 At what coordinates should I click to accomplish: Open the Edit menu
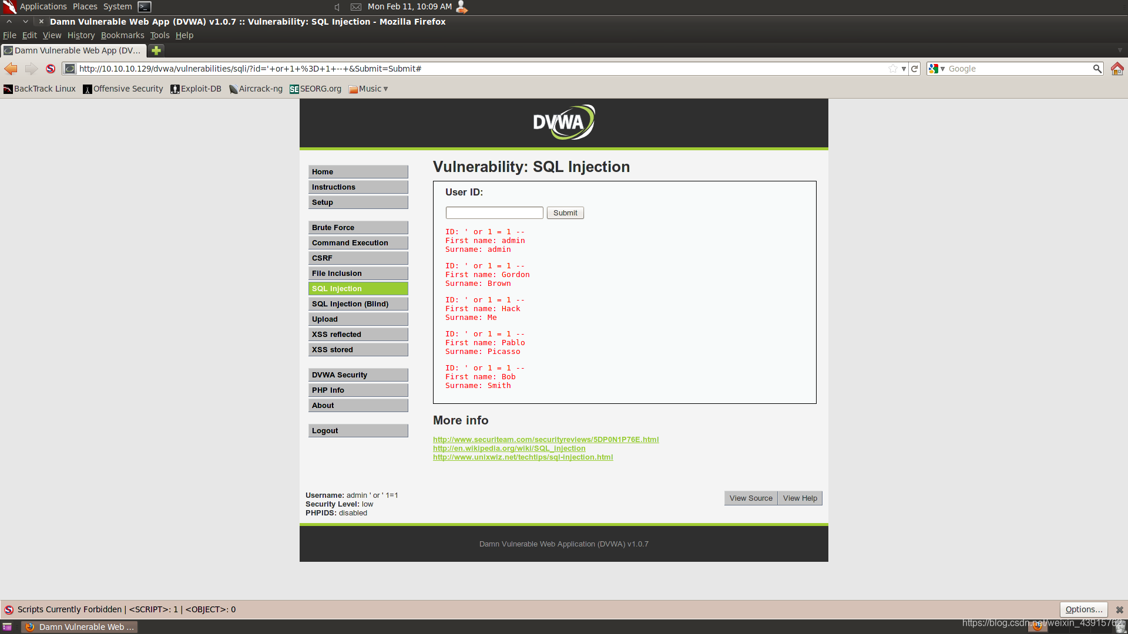29,35
